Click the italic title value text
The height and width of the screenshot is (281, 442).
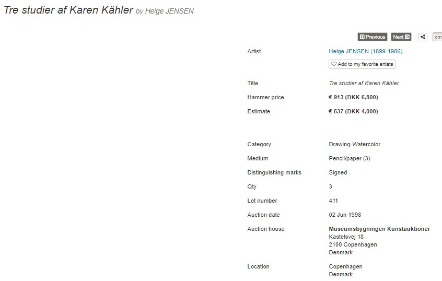click(364, 83)
